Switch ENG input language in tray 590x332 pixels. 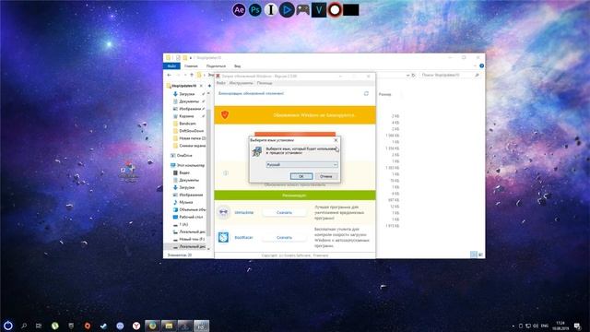coord(545,326)
